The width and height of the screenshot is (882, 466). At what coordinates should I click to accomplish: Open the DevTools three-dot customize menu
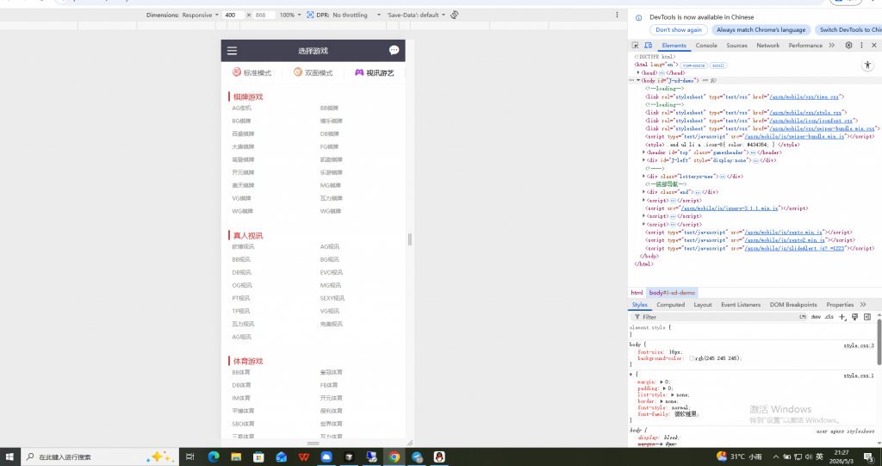click(x=861, y=45)
